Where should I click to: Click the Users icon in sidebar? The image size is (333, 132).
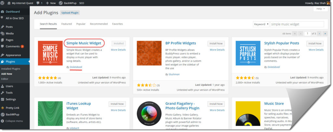[x=2, y=86]
